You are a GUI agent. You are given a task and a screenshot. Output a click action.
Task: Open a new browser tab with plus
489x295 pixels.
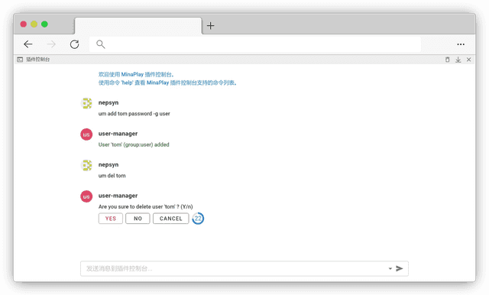click(x=211, y=25)
